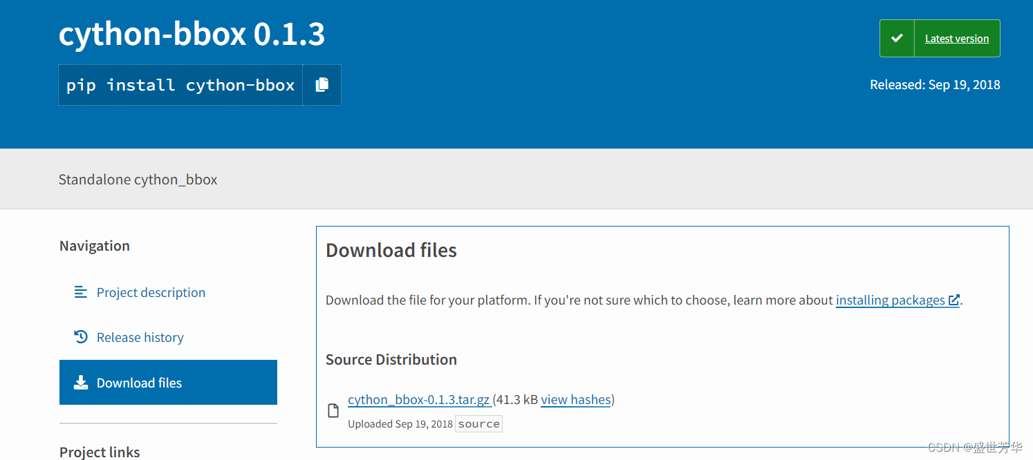This screenshot has width=1033, height=460.
Task: Click the pip install cython-bbox command text
Action: (180, 85)
